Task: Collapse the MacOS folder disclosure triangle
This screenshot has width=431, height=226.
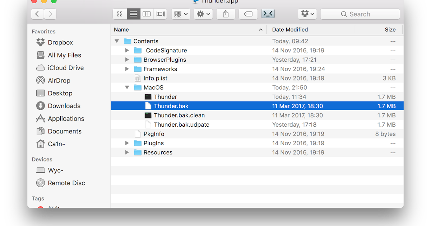Action: pyautogui.click(x=127, y=87)
